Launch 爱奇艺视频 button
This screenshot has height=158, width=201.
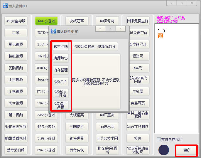pyautogui.click(x=16, y=150)
